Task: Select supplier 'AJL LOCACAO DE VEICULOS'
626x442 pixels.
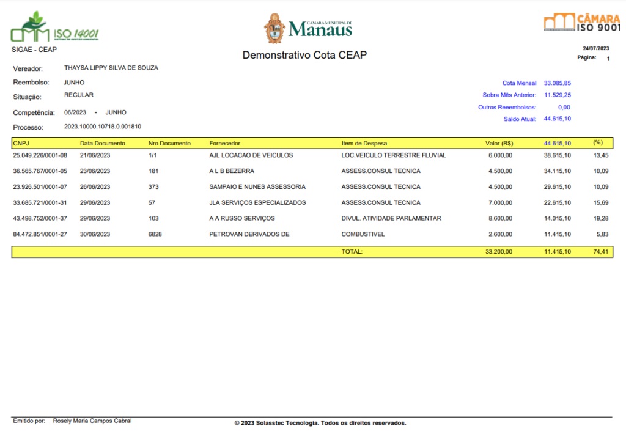Action: pos(251,155)
